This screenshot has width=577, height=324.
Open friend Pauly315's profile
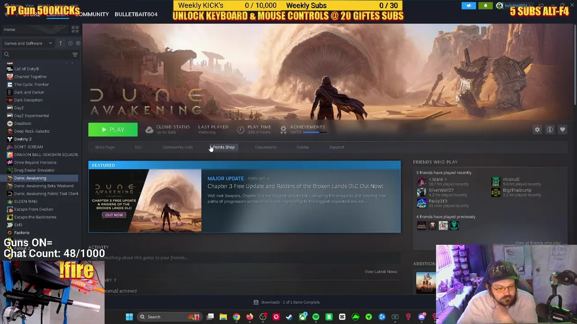pyautogui.click(x=438, y=201)
